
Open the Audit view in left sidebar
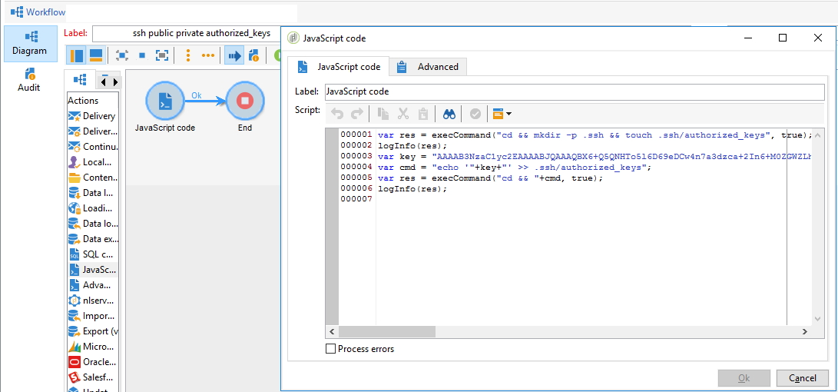pos(29,80)
